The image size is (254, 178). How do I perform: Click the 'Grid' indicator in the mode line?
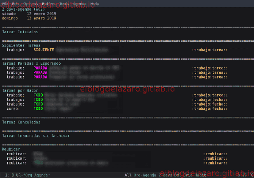tap(188, 175)
